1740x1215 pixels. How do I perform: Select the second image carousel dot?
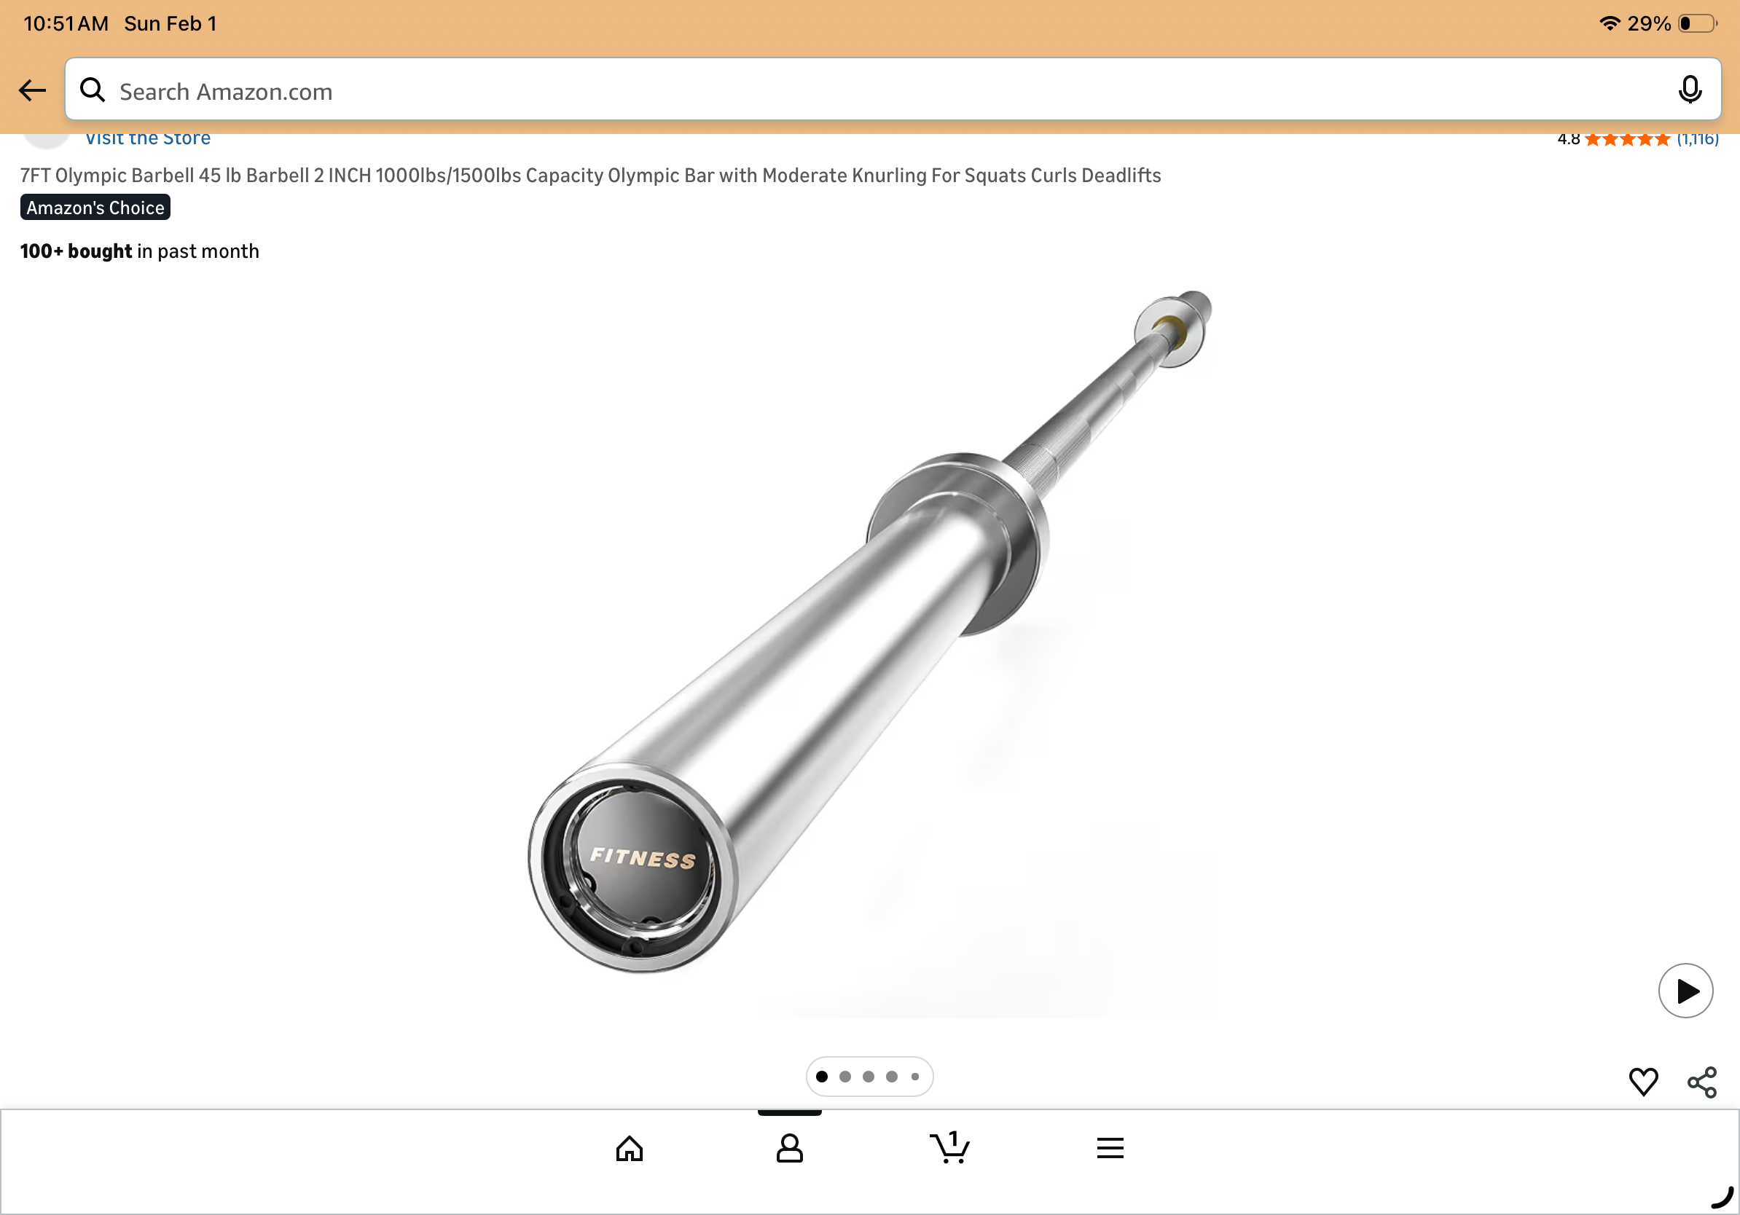pyautogui.click(x=845, y=1076)
